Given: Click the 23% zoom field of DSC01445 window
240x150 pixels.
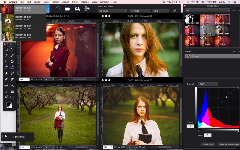Looking at the screenshot, I should point(107,147).
